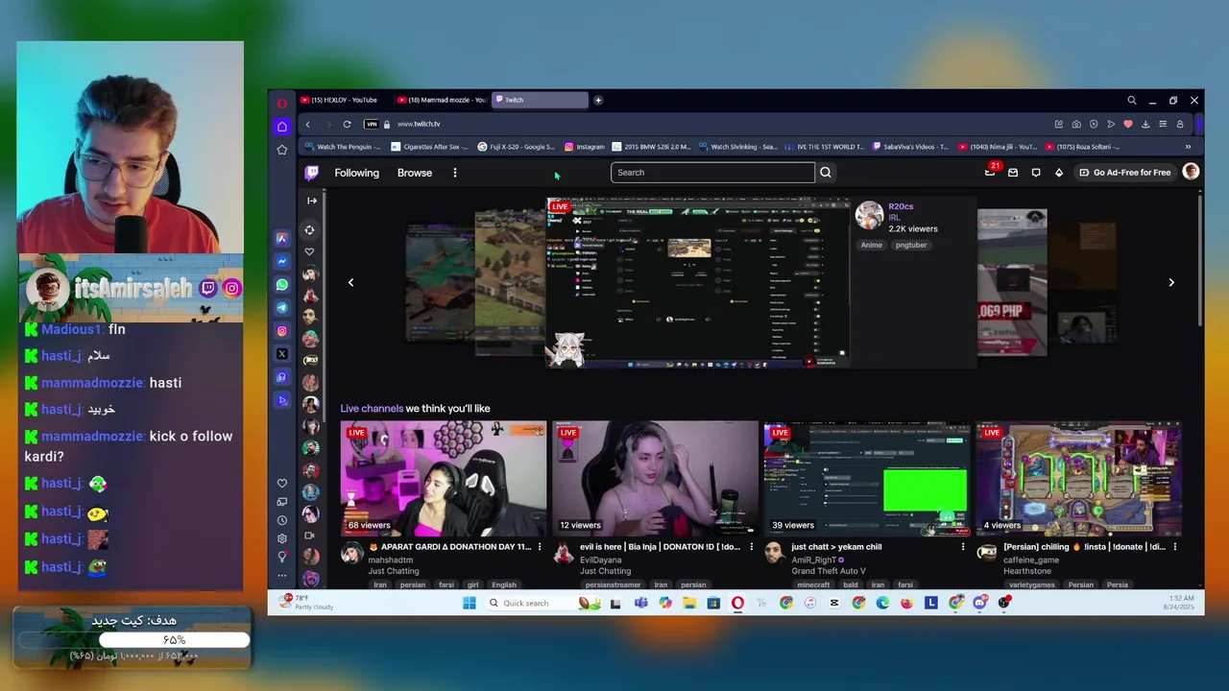
Task: Select the Twitch browser tab
Action: 539,100
